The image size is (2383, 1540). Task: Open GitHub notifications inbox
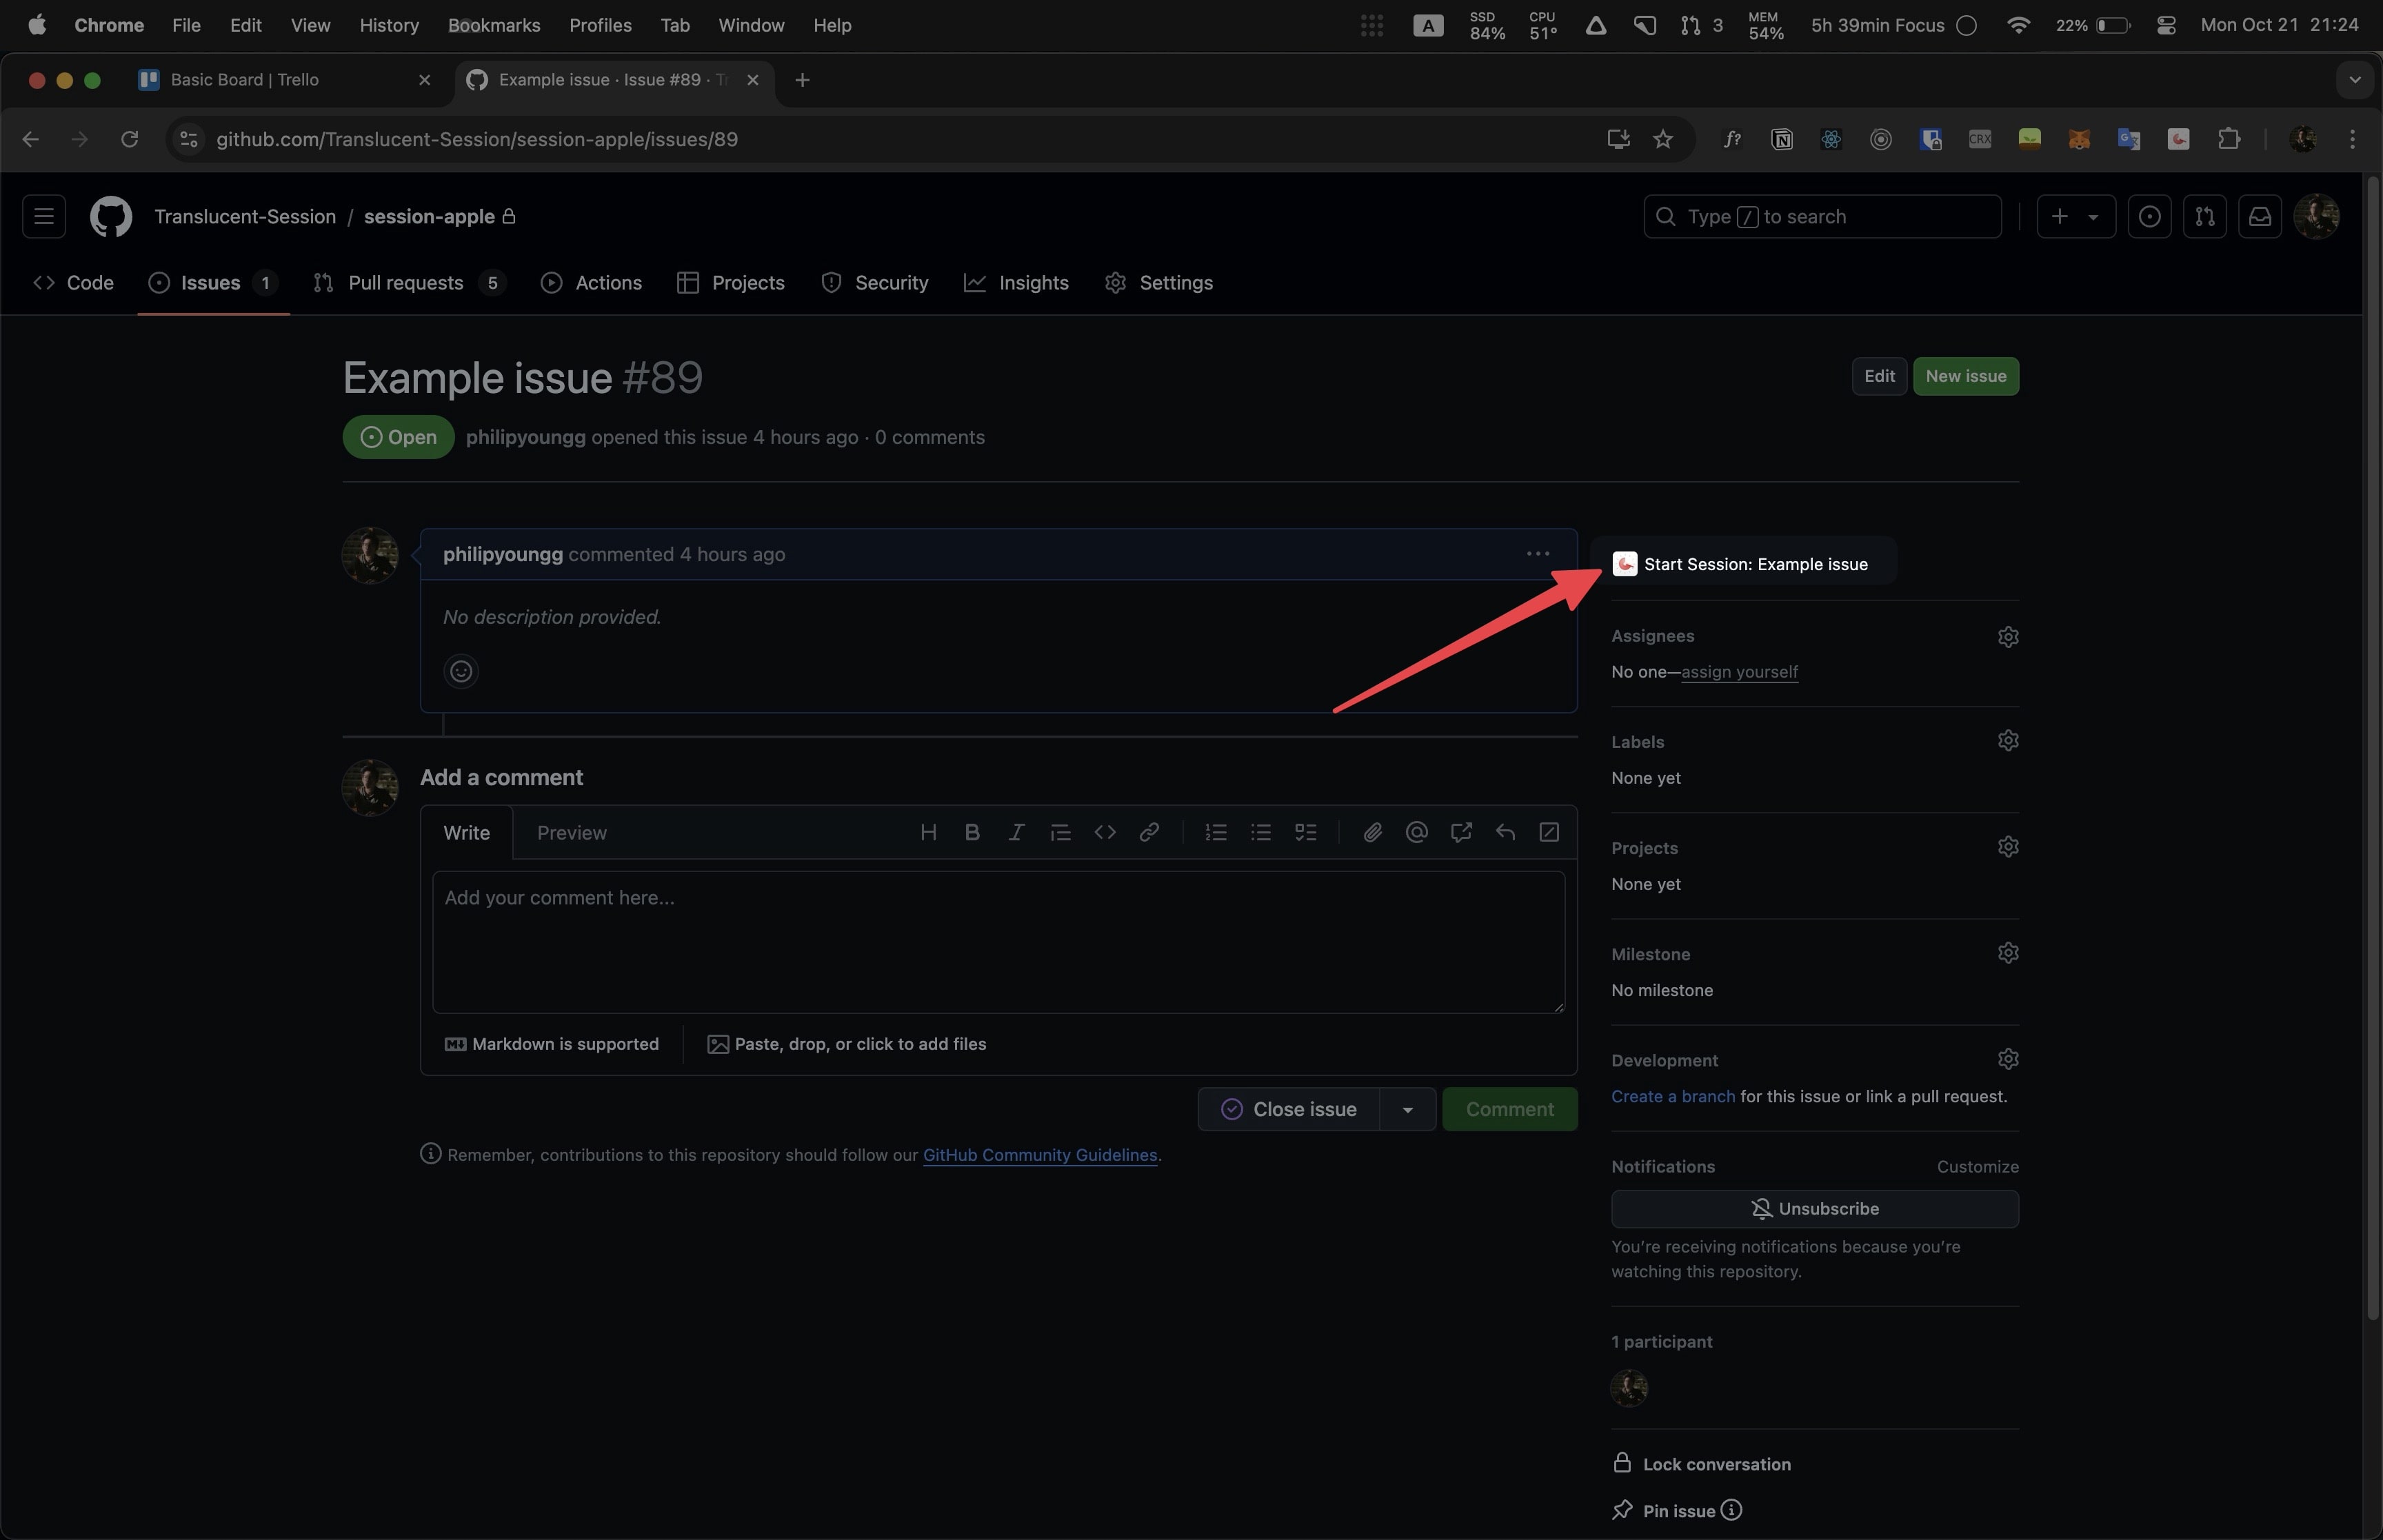point(2259,216)
